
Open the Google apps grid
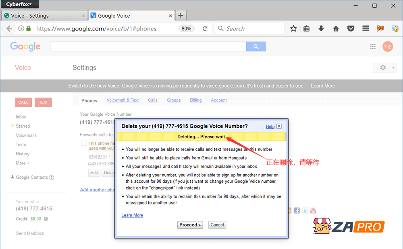(x=373, y=46)
